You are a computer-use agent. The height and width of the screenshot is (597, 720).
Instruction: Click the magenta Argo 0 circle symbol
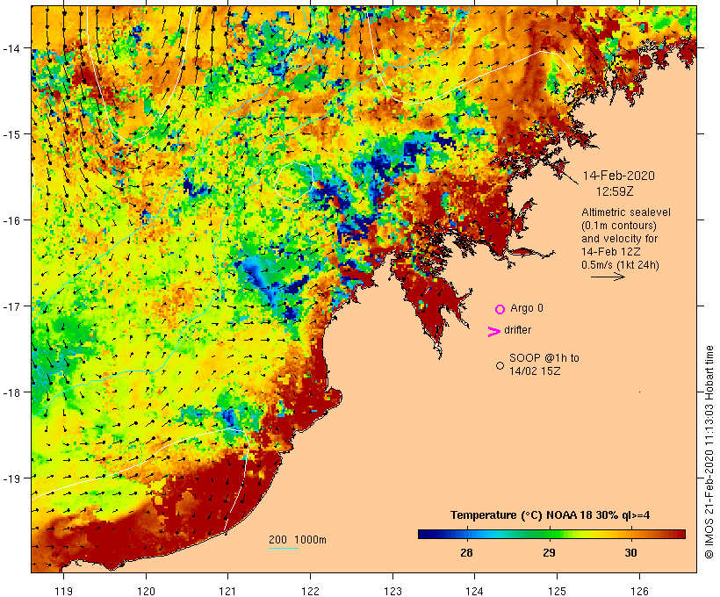[x=500, y=309]
